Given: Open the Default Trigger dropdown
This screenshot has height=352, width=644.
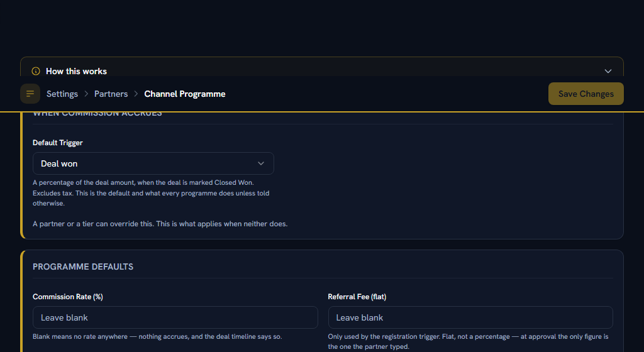Looking at the screenshot, I should pos(153,163).
